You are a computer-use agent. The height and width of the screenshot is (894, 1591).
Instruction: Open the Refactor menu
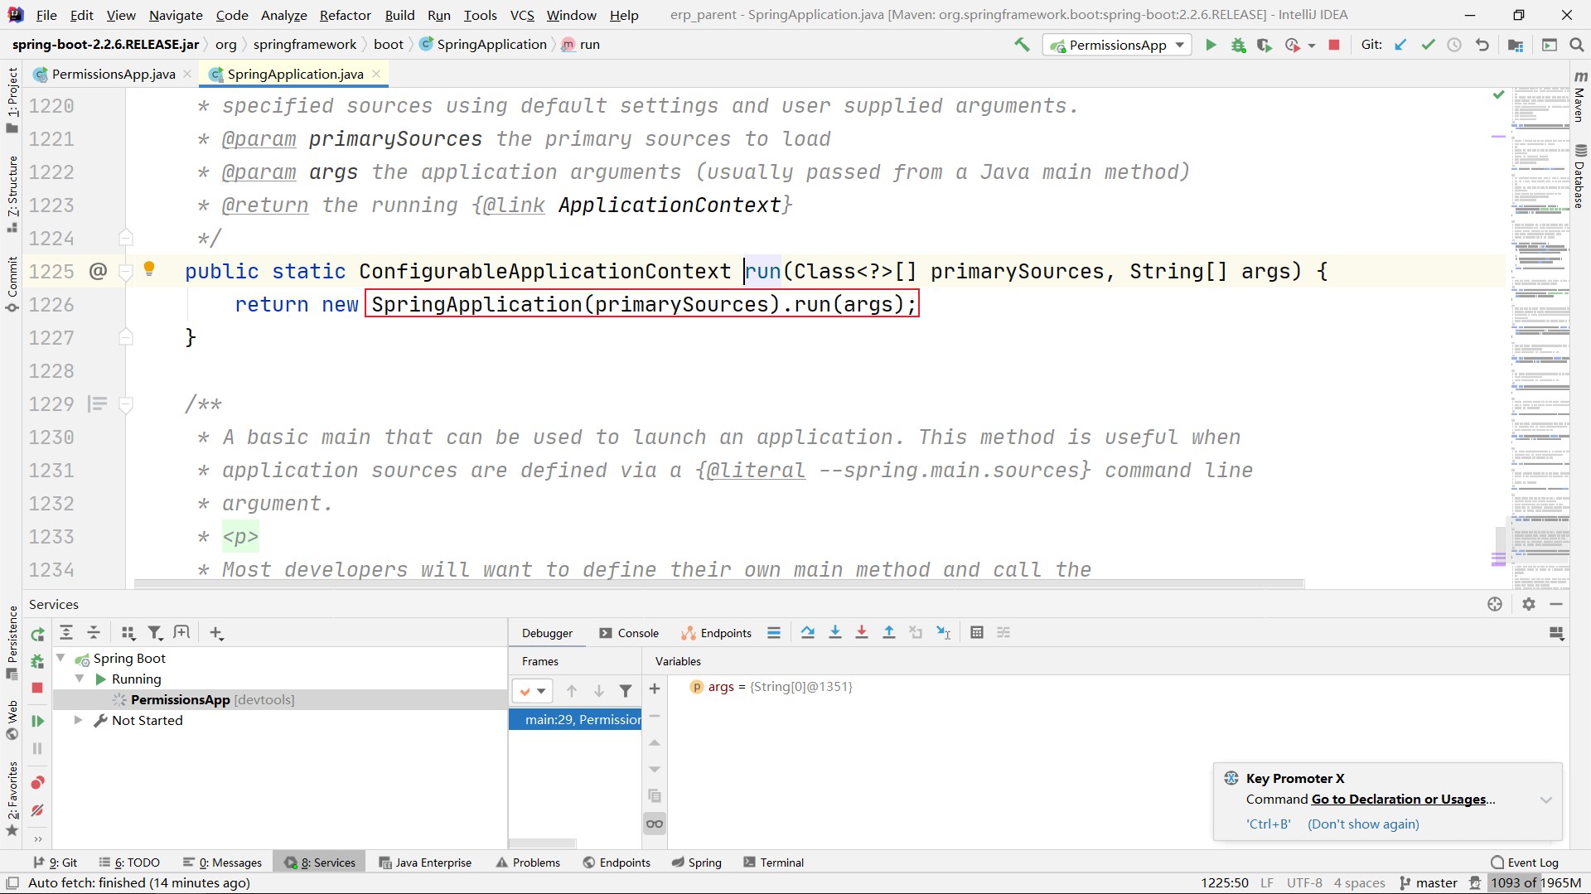click(x=345, y=15)
